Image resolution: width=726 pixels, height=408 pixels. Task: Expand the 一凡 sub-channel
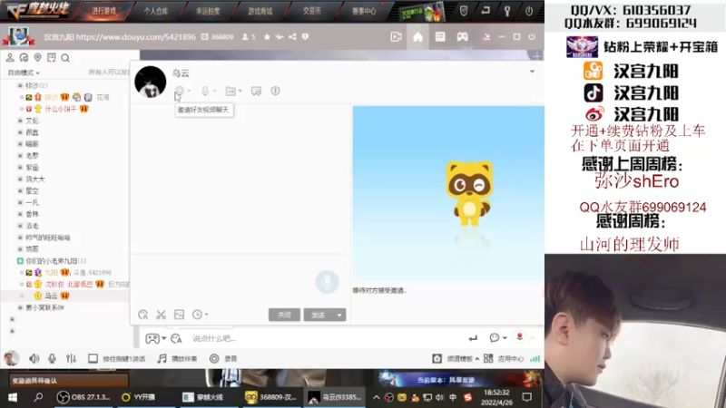point(20,202)
